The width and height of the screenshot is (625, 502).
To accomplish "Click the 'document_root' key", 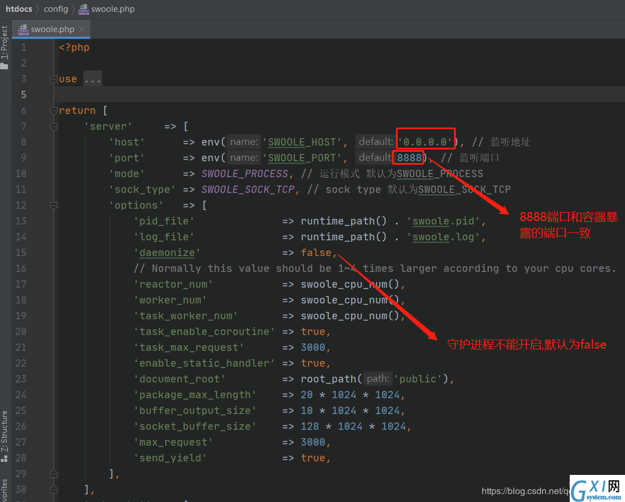I will click(x=179, y=379).
